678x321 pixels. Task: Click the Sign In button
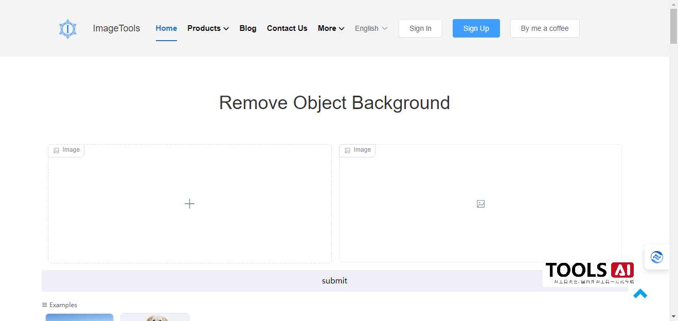click(x=420, y=28)
